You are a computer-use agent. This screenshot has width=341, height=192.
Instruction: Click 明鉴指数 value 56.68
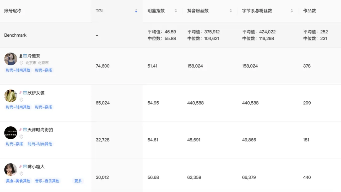point(153,177)
